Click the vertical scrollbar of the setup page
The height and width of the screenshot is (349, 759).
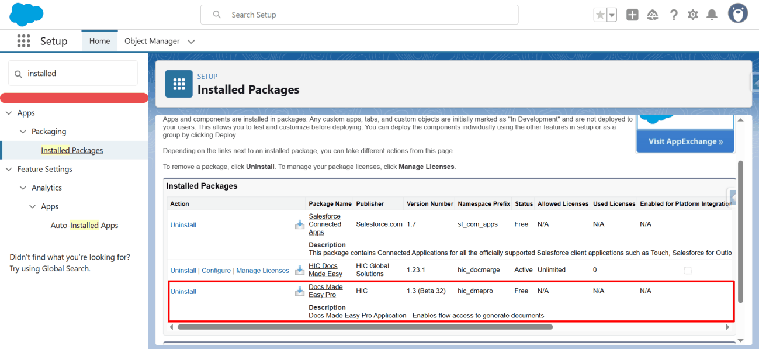tap(741, 231)
